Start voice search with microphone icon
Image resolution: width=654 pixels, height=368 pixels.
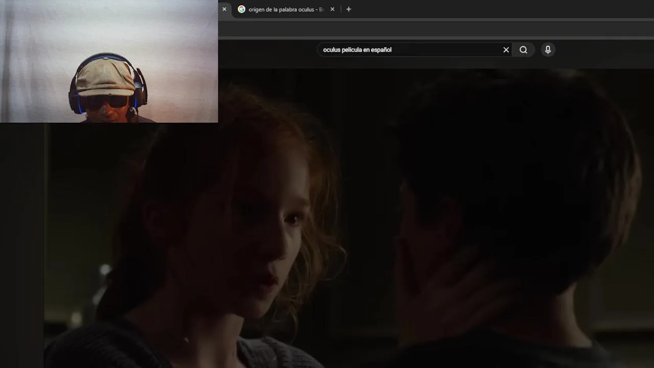pos(548,50)
